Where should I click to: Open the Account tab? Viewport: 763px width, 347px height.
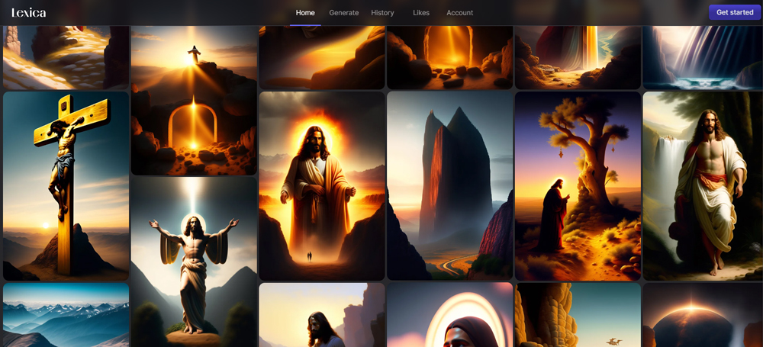460,13
